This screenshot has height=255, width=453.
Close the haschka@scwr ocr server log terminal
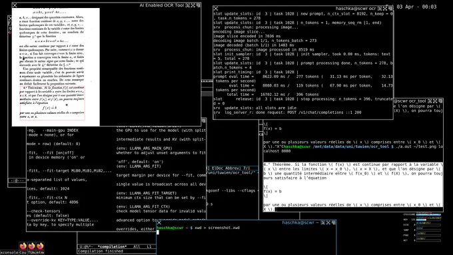pos(216,9)
